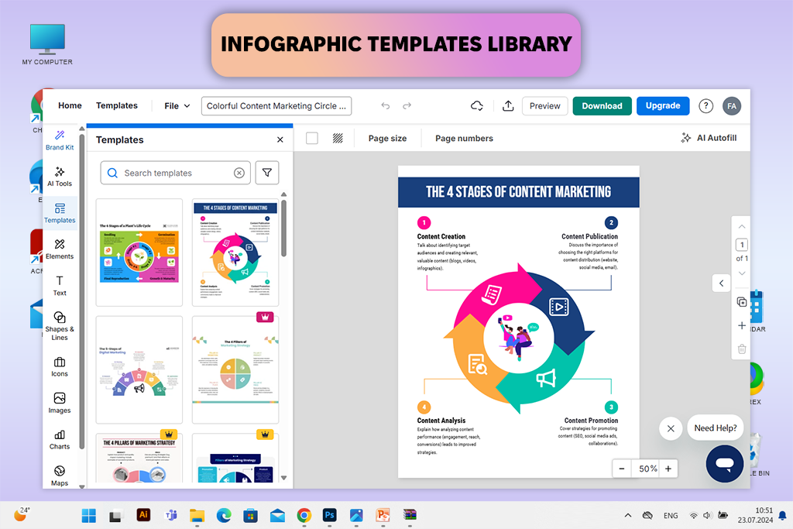Image resolution: width=793 pixels, height=529 pixels.
Task: Go to next page down chevron
Action: [x=742, y=273]
